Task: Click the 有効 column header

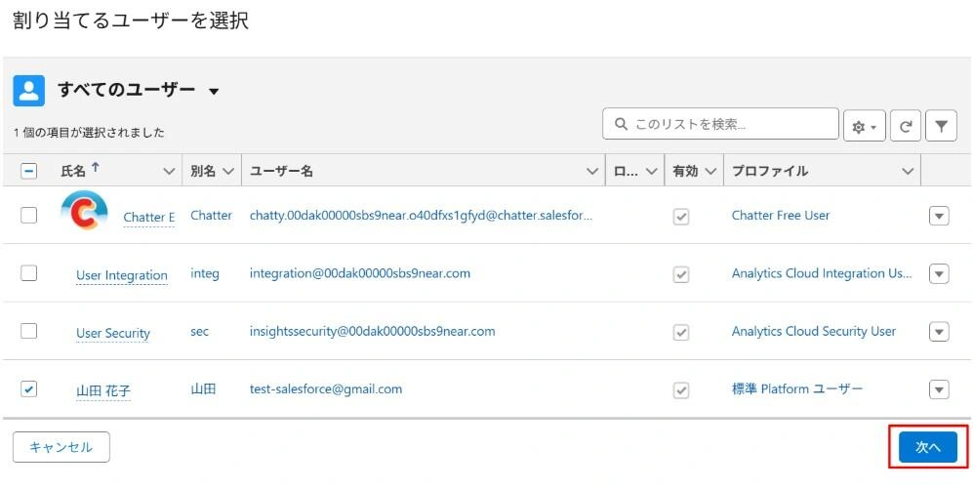Action: (685, 171)
